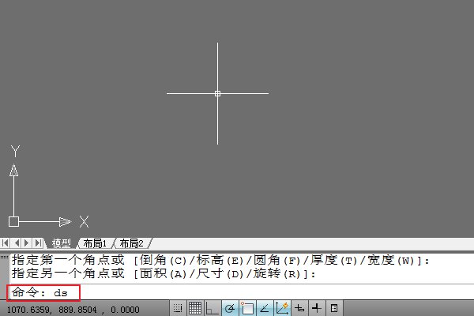Toggle Dynamic UCS icon

[x=282, y=308]
